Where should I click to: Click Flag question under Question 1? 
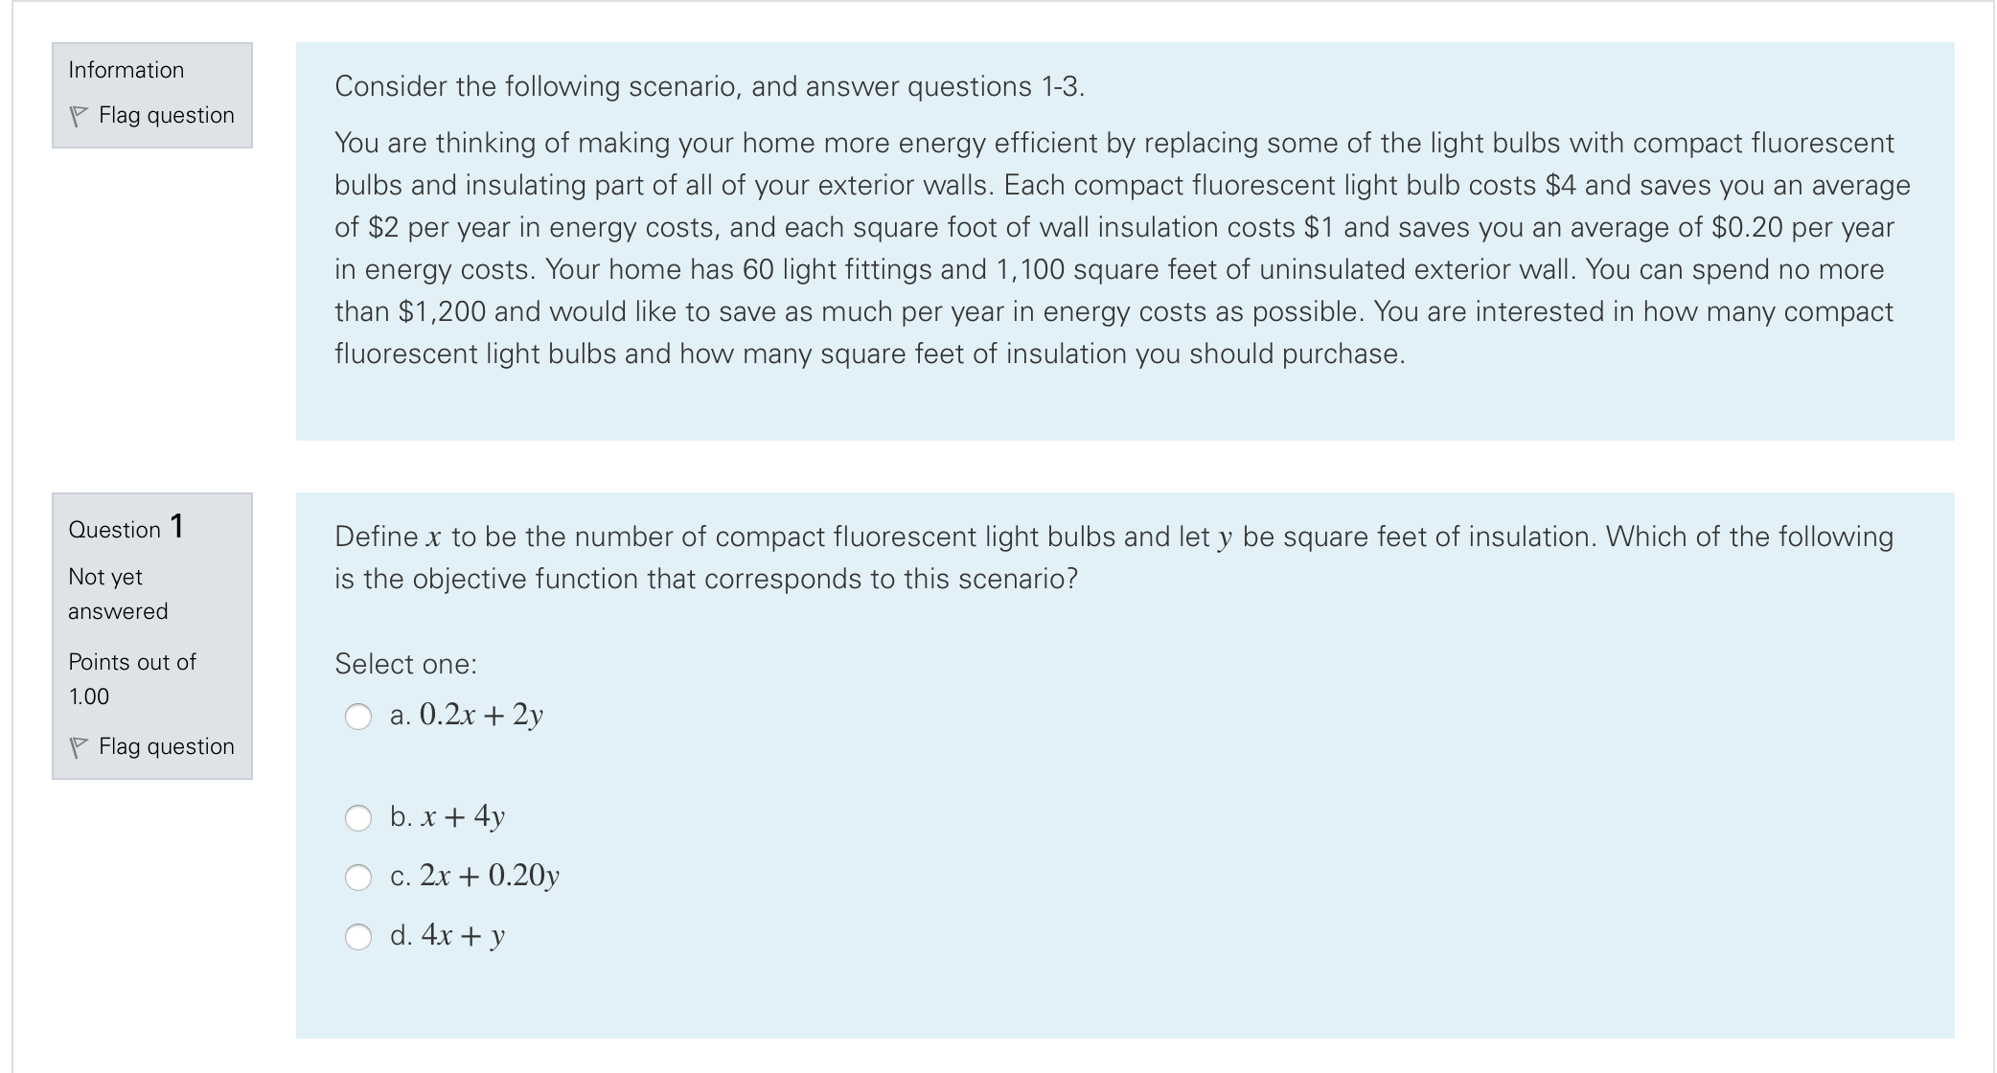pyautogui.click(x=166, y=746)
